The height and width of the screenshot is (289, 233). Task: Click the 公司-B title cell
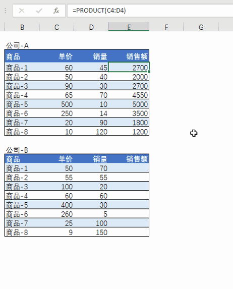pos(22,150)
